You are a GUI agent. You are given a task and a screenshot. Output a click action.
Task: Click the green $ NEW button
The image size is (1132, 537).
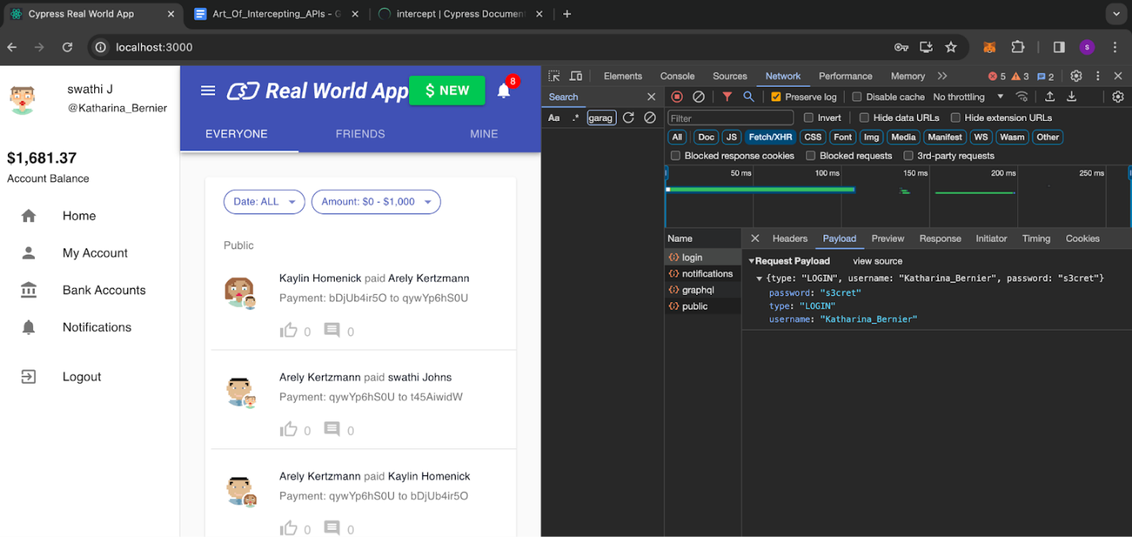447,90
